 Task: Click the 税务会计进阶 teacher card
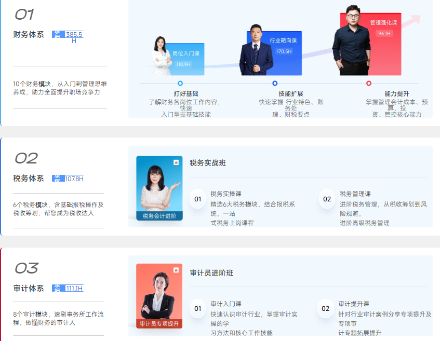pos(159,188)
